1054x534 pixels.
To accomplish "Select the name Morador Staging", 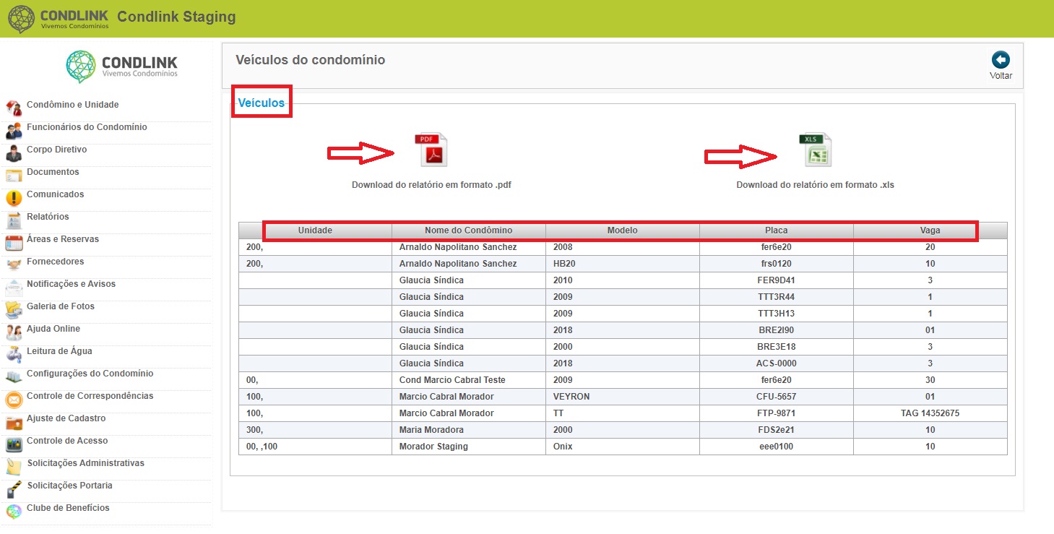I will tap(433, 447).
